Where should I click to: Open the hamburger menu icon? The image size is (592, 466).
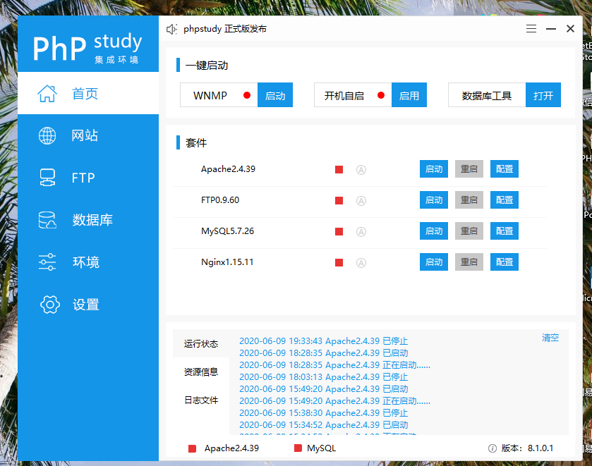pos(531,29)
